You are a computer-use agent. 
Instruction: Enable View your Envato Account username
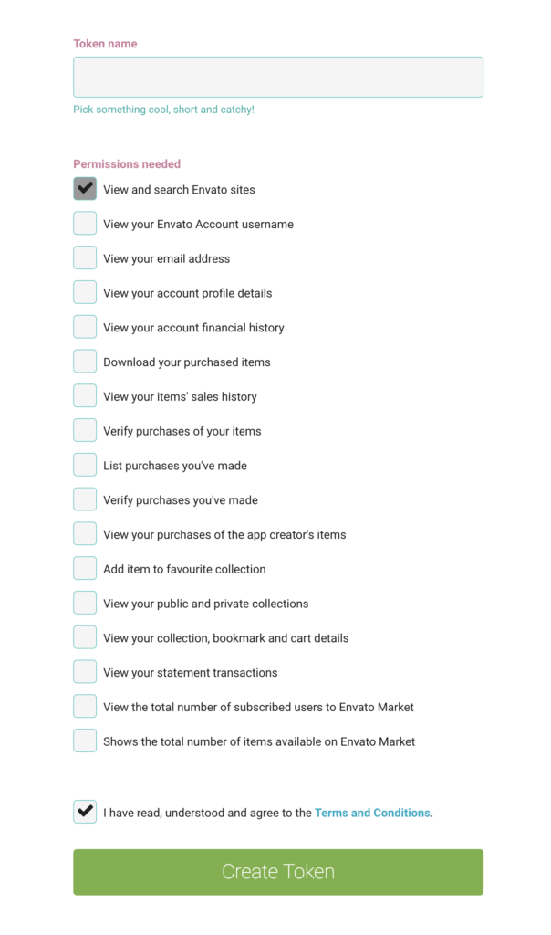pyautogui.click(x=85, y=223)
